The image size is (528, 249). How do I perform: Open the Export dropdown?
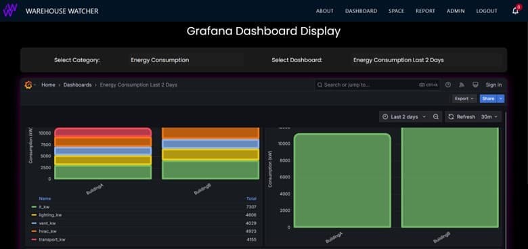(464, 99)
